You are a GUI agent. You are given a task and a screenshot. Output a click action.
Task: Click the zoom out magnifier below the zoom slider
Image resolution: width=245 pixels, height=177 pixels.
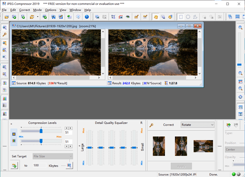(241, 73)
